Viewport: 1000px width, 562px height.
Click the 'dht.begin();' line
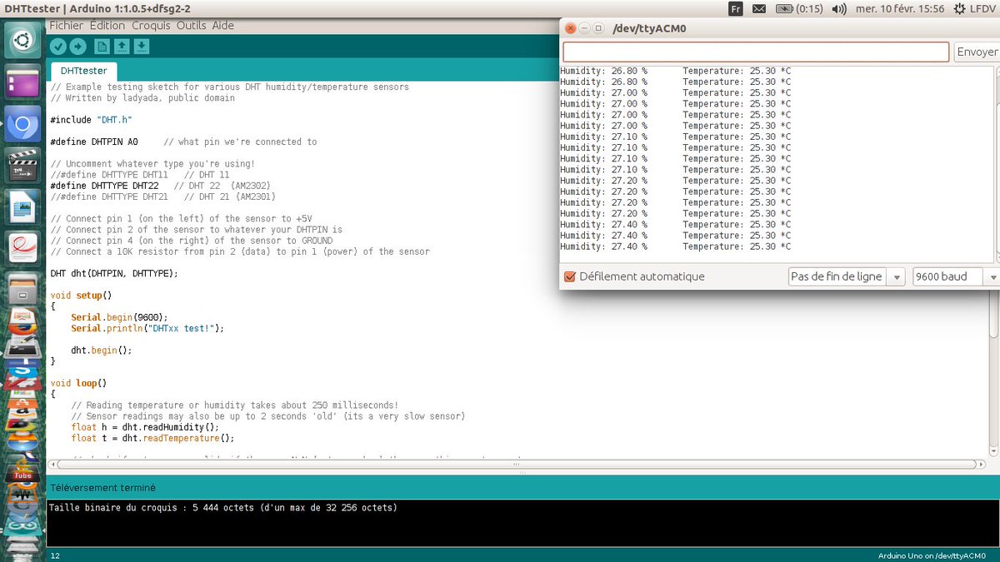tap(102, 350)
